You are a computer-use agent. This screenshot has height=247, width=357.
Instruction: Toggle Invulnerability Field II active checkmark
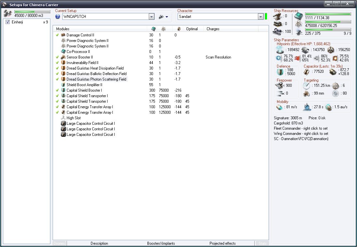57,62
